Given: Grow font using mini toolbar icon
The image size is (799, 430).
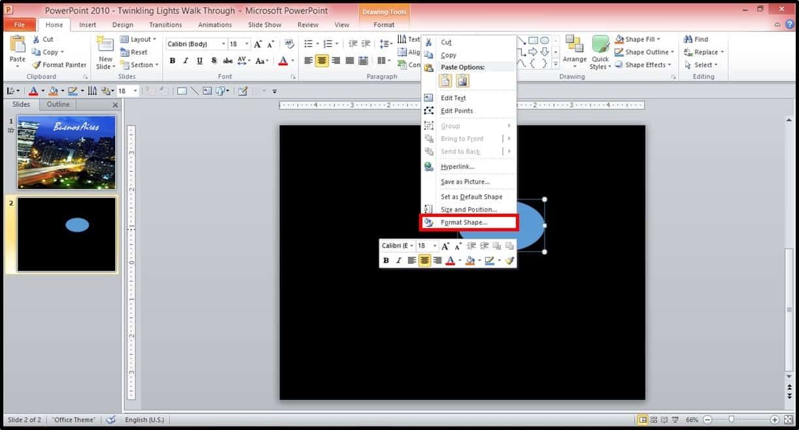Looking at the screenshot, I should tap(445, 246).
